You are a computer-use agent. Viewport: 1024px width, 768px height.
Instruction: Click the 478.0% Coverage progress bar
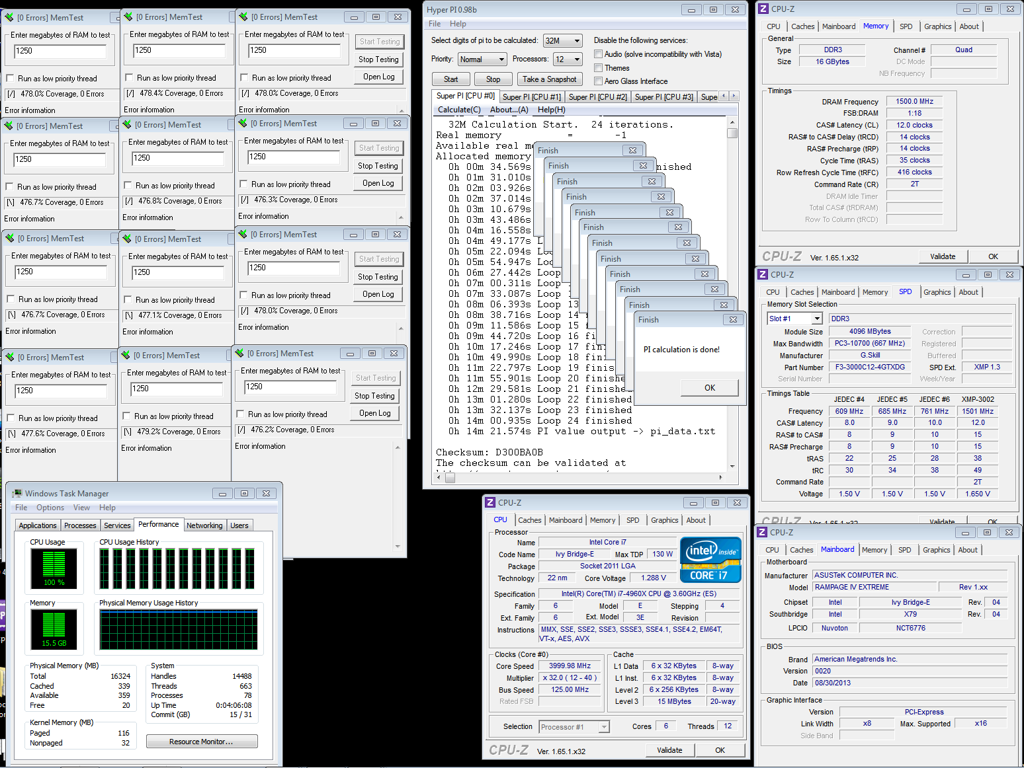pyautogui.click(x=61, y=93)
